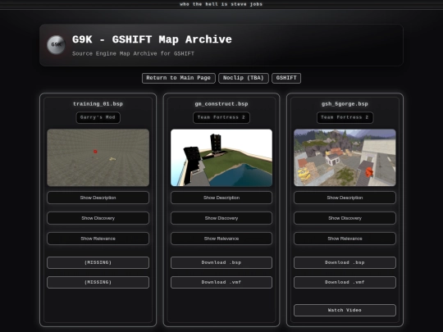The image size is (443, 332).
Task: Watch Video for gsh_5gorge.bsp
Action: [x=345, y=310]
